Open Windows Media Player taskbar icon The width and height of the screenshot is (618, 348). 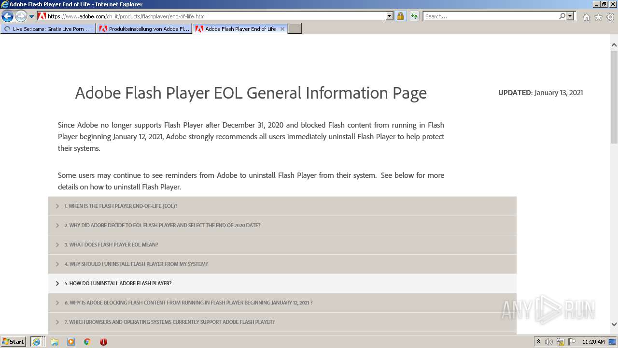point(71,342)
